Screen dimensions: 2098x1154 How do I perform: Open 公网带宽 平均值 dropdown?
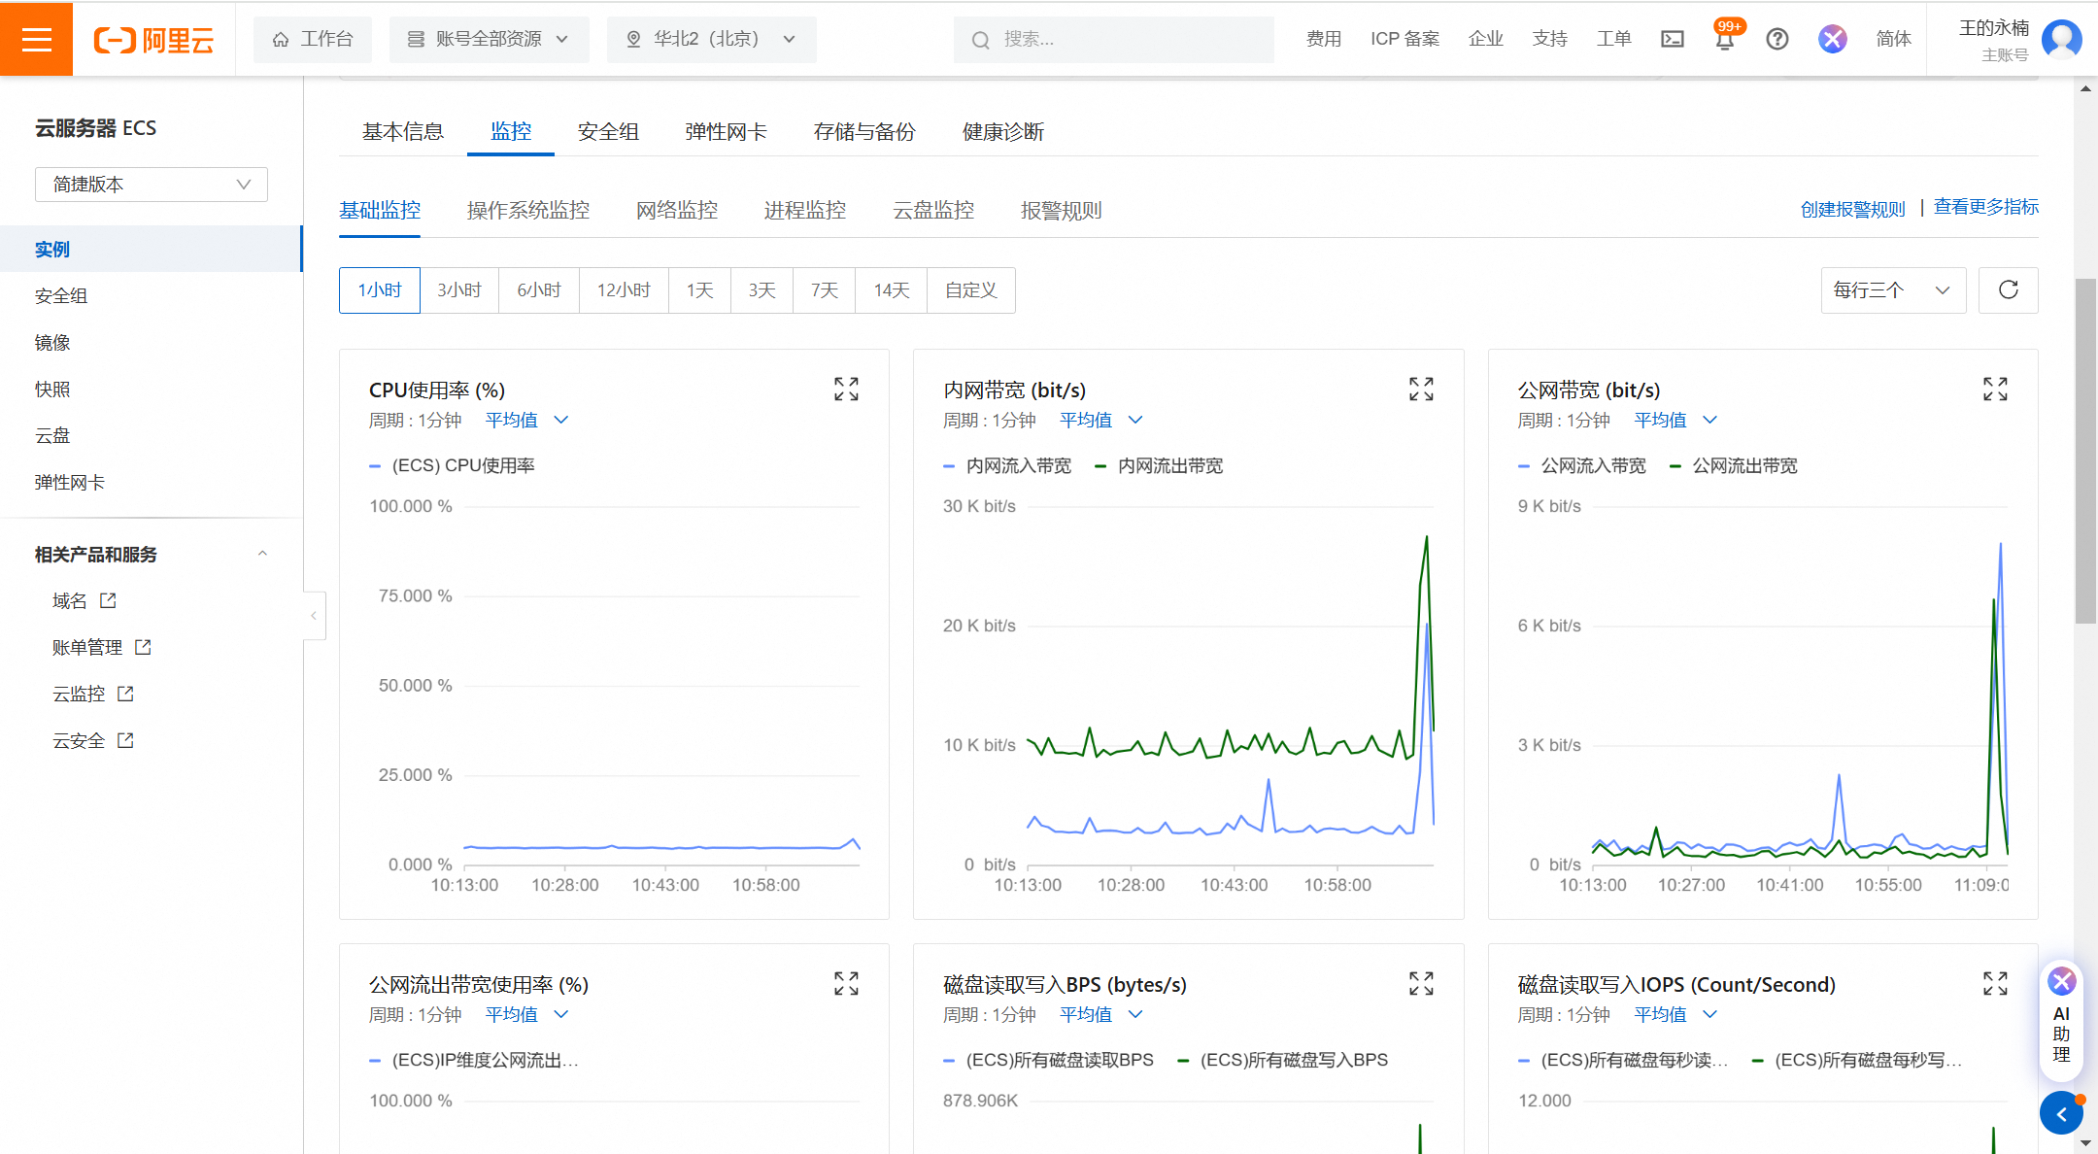1675,420
